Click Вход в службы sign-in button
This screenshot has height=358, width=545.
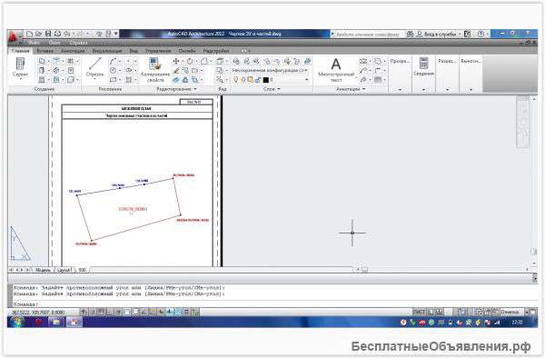[437, 34]
